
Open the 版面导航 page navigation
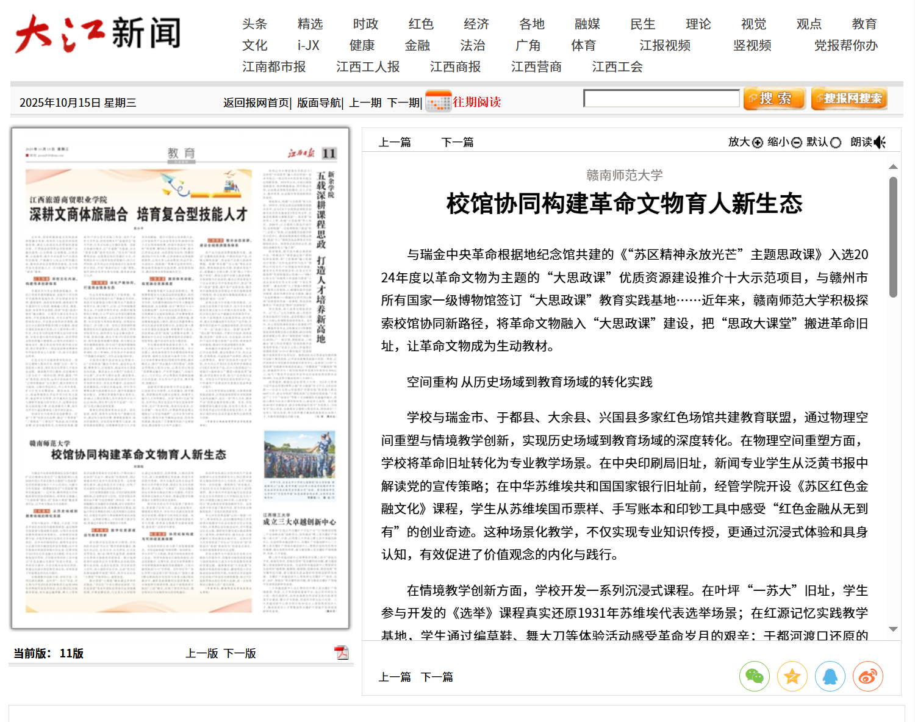(x=319, y=102)
